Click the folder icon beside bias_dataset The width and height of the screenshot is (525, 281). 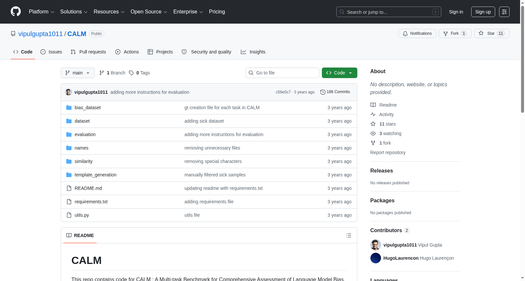[x=69, y=108]
